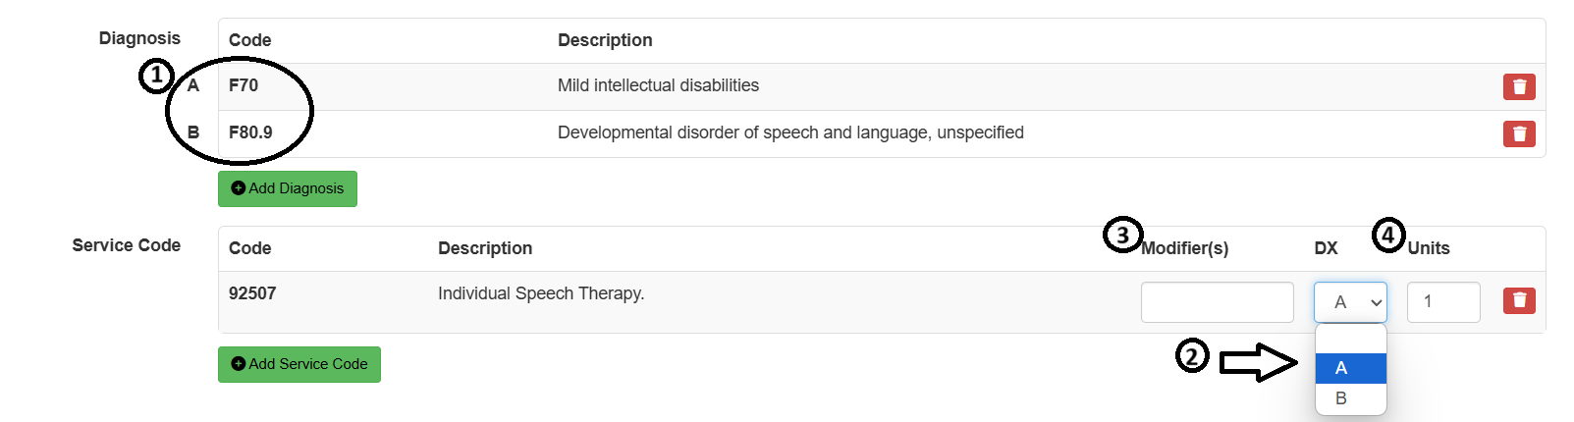Image resolution: width=1574 pixels, height=422 pixels.
Task: Choose option B in the DX list
Action: (x=1350, y=398)
